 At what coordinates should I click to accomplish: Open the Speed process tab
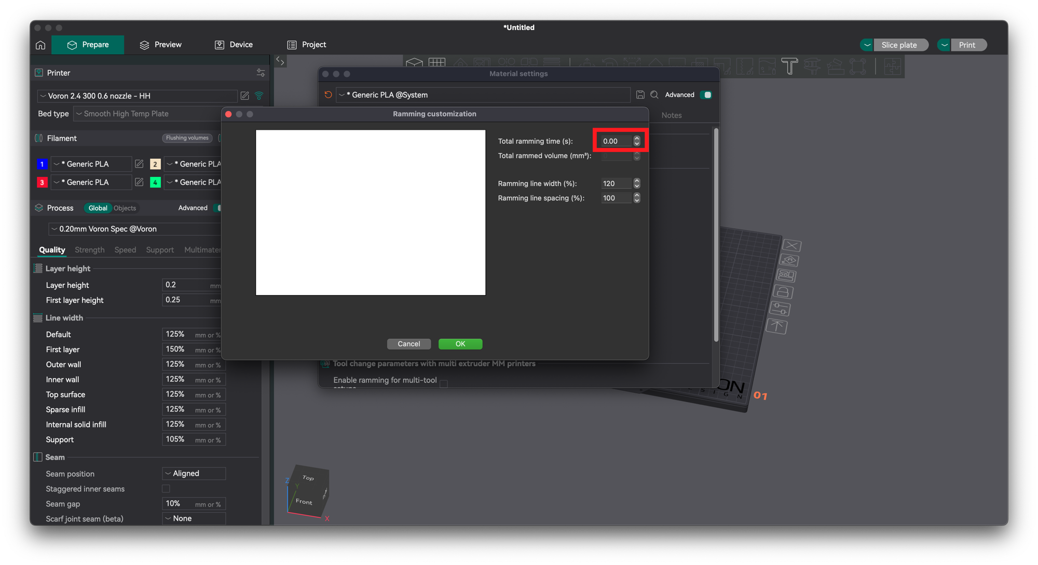[x=125, y=250]
